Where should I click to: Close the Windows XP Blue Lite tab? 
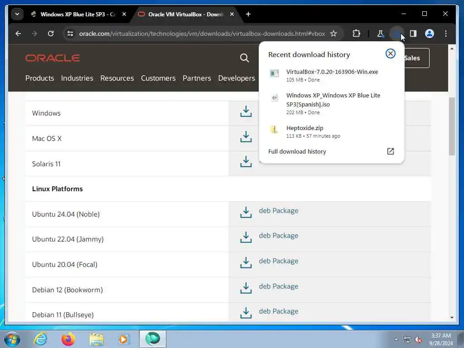[x=124, y=14]
